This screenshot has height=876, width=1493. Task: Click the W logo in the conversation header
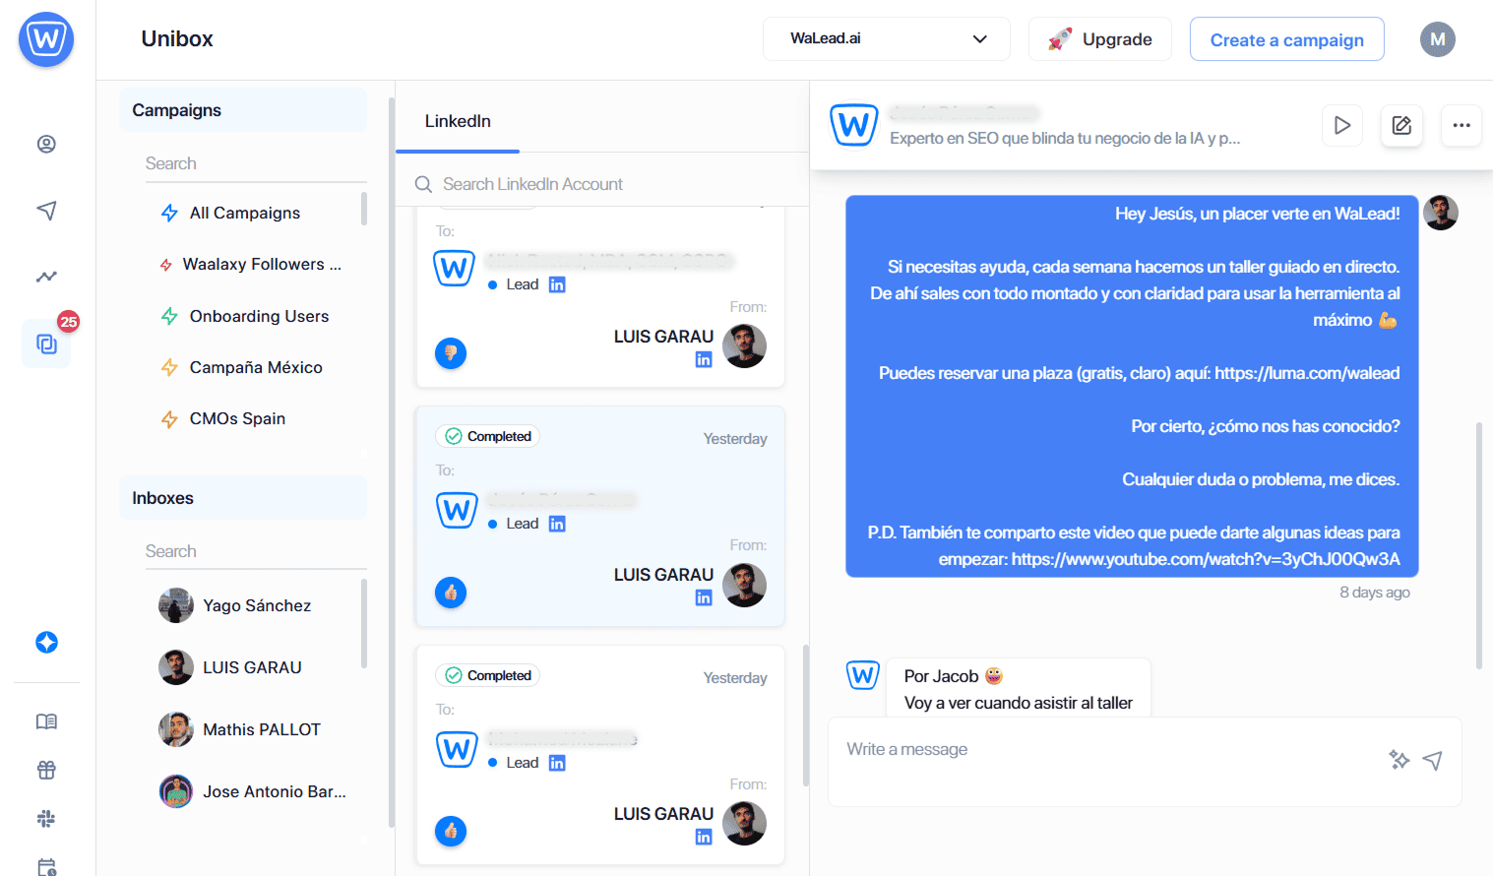[853, 125]
